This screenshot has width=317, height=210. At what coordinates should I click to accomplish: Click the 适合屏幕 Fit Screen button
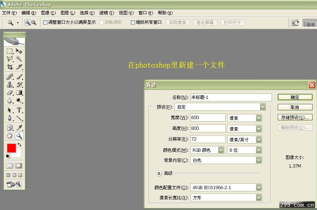click(205, 23)
